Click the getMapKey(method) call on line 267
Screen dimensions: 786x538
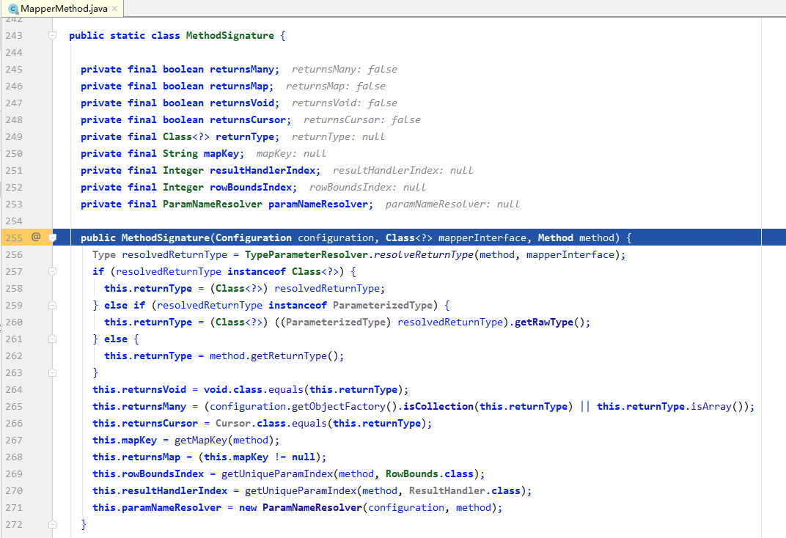pos(224,440)
